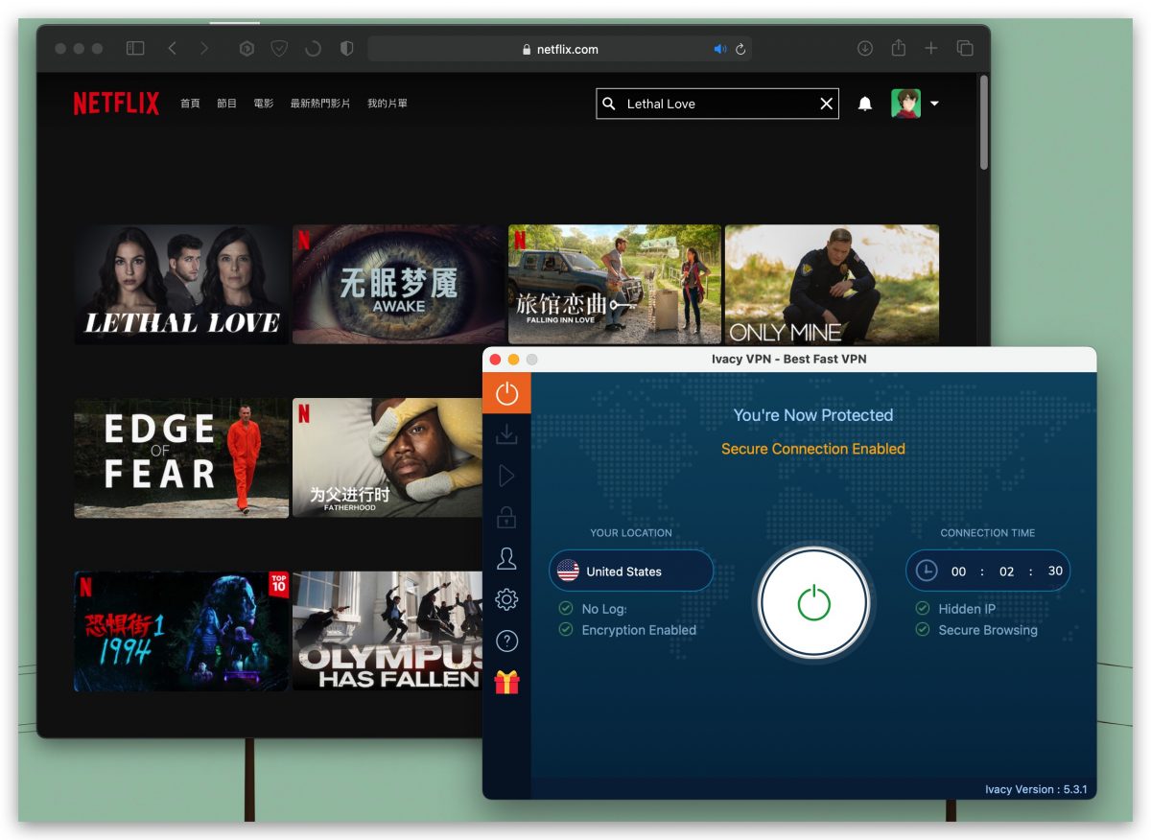
Task: Click the Netflix logo
Action: click(116, 104)
